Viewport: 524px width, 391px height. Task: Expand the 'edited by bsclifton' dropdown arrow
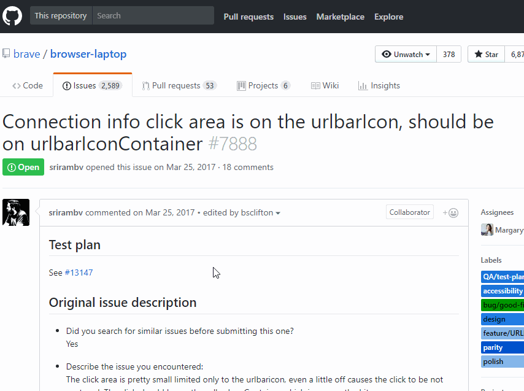point(278,213)
